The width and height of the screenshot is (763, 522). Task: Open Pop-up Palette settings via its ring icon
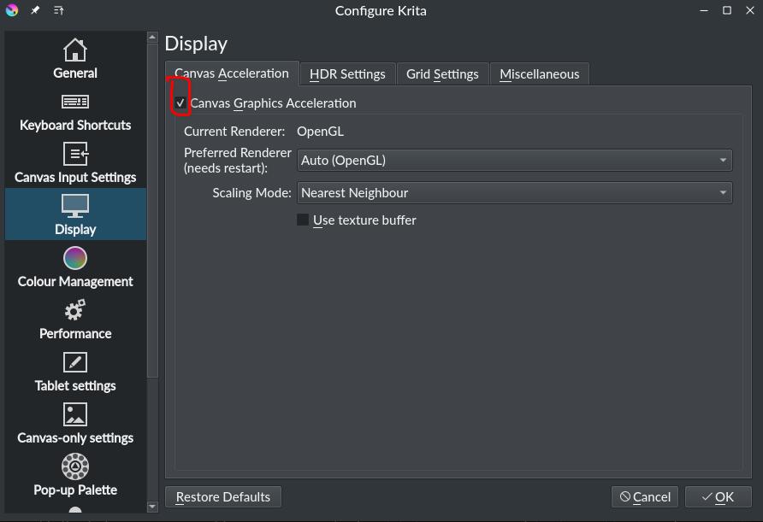point(74,466)
